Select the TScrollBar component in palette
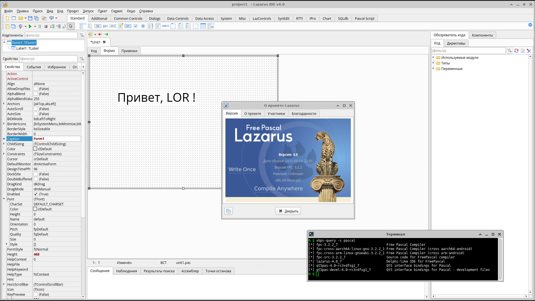Image resolution: width=535 pixels, height=301 pixels. (x=166, y=26)
